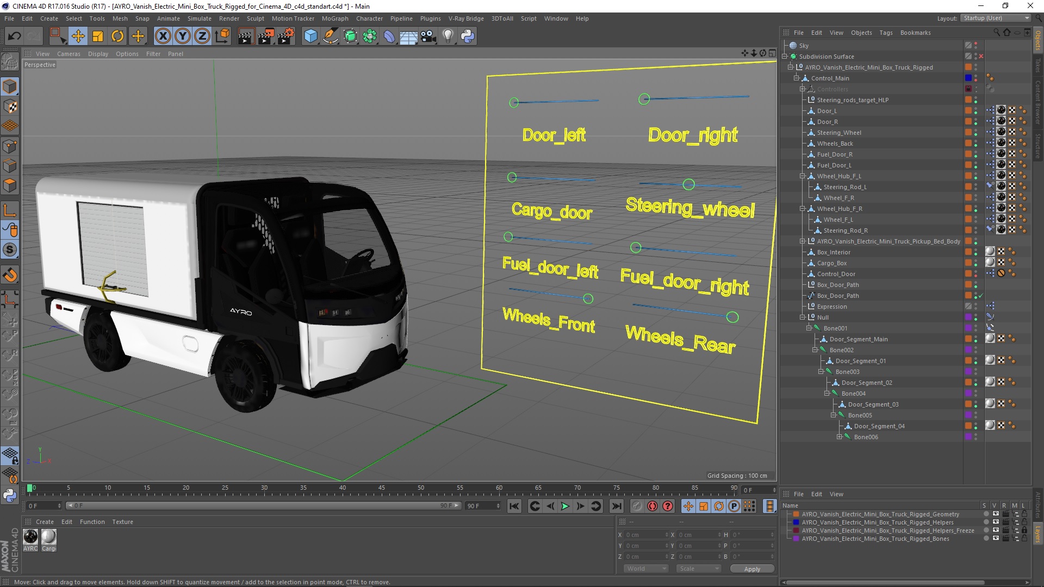The height and width of the screenshot is (587, 1044).
Task: Open the MoGraph menu
Action: 335,18
